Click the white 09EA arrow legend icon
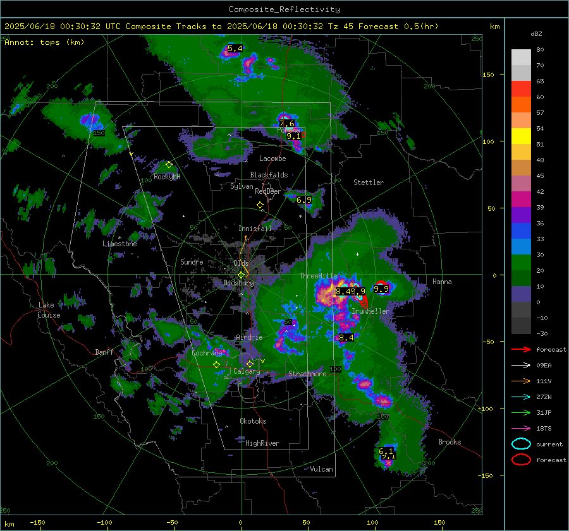 click(521, 365)
